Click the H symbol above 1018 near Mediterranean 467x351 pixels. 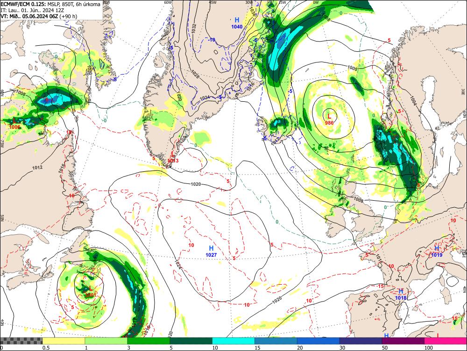401,291
